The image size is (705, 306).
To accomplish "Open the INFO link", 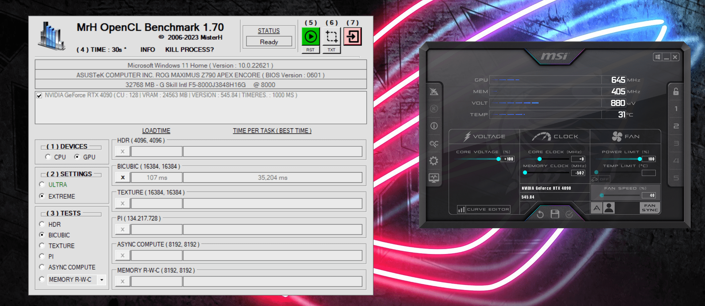I will coord(148,50).
